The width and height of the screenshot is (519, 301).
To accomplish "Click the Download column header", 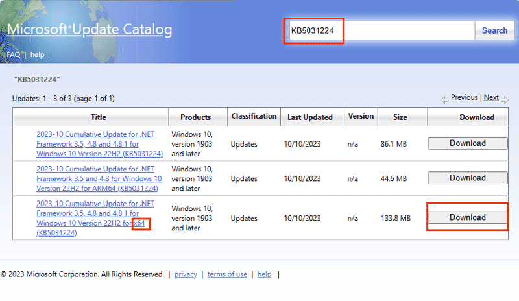I will [468, 117].
